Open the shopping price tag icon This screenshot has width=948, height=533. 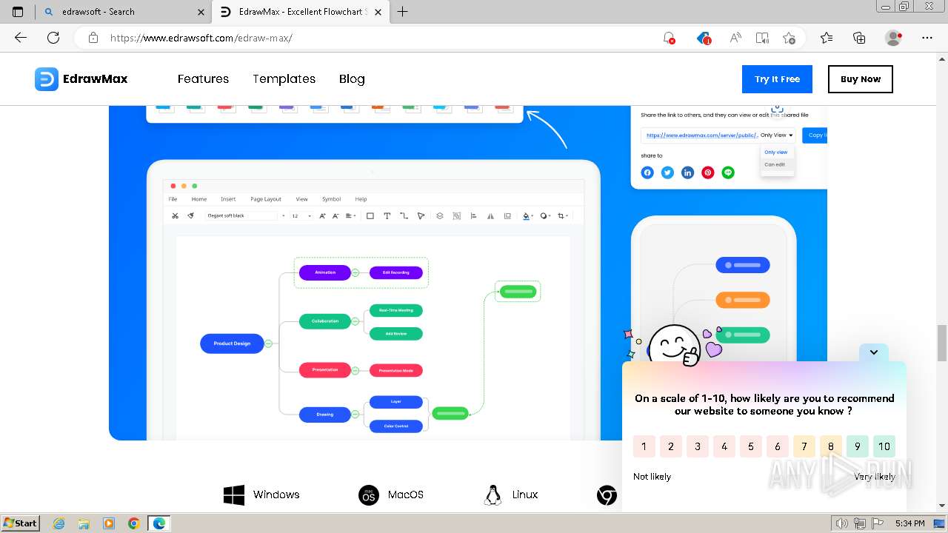(704, 38)
